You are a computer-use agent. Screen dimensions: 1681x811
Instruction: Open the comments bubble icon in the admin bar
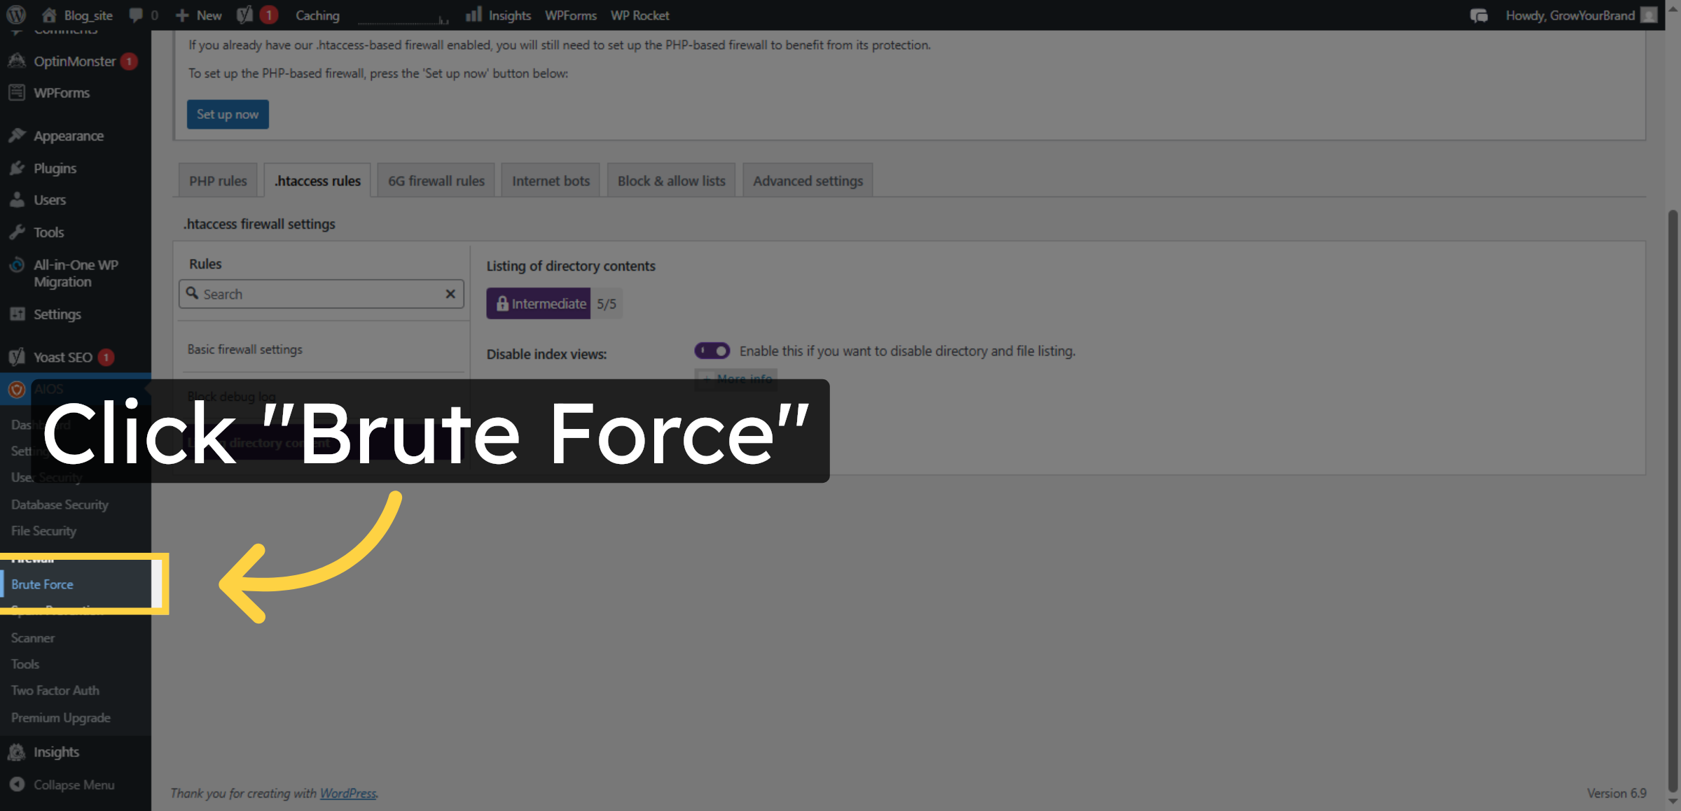point(134,15)
